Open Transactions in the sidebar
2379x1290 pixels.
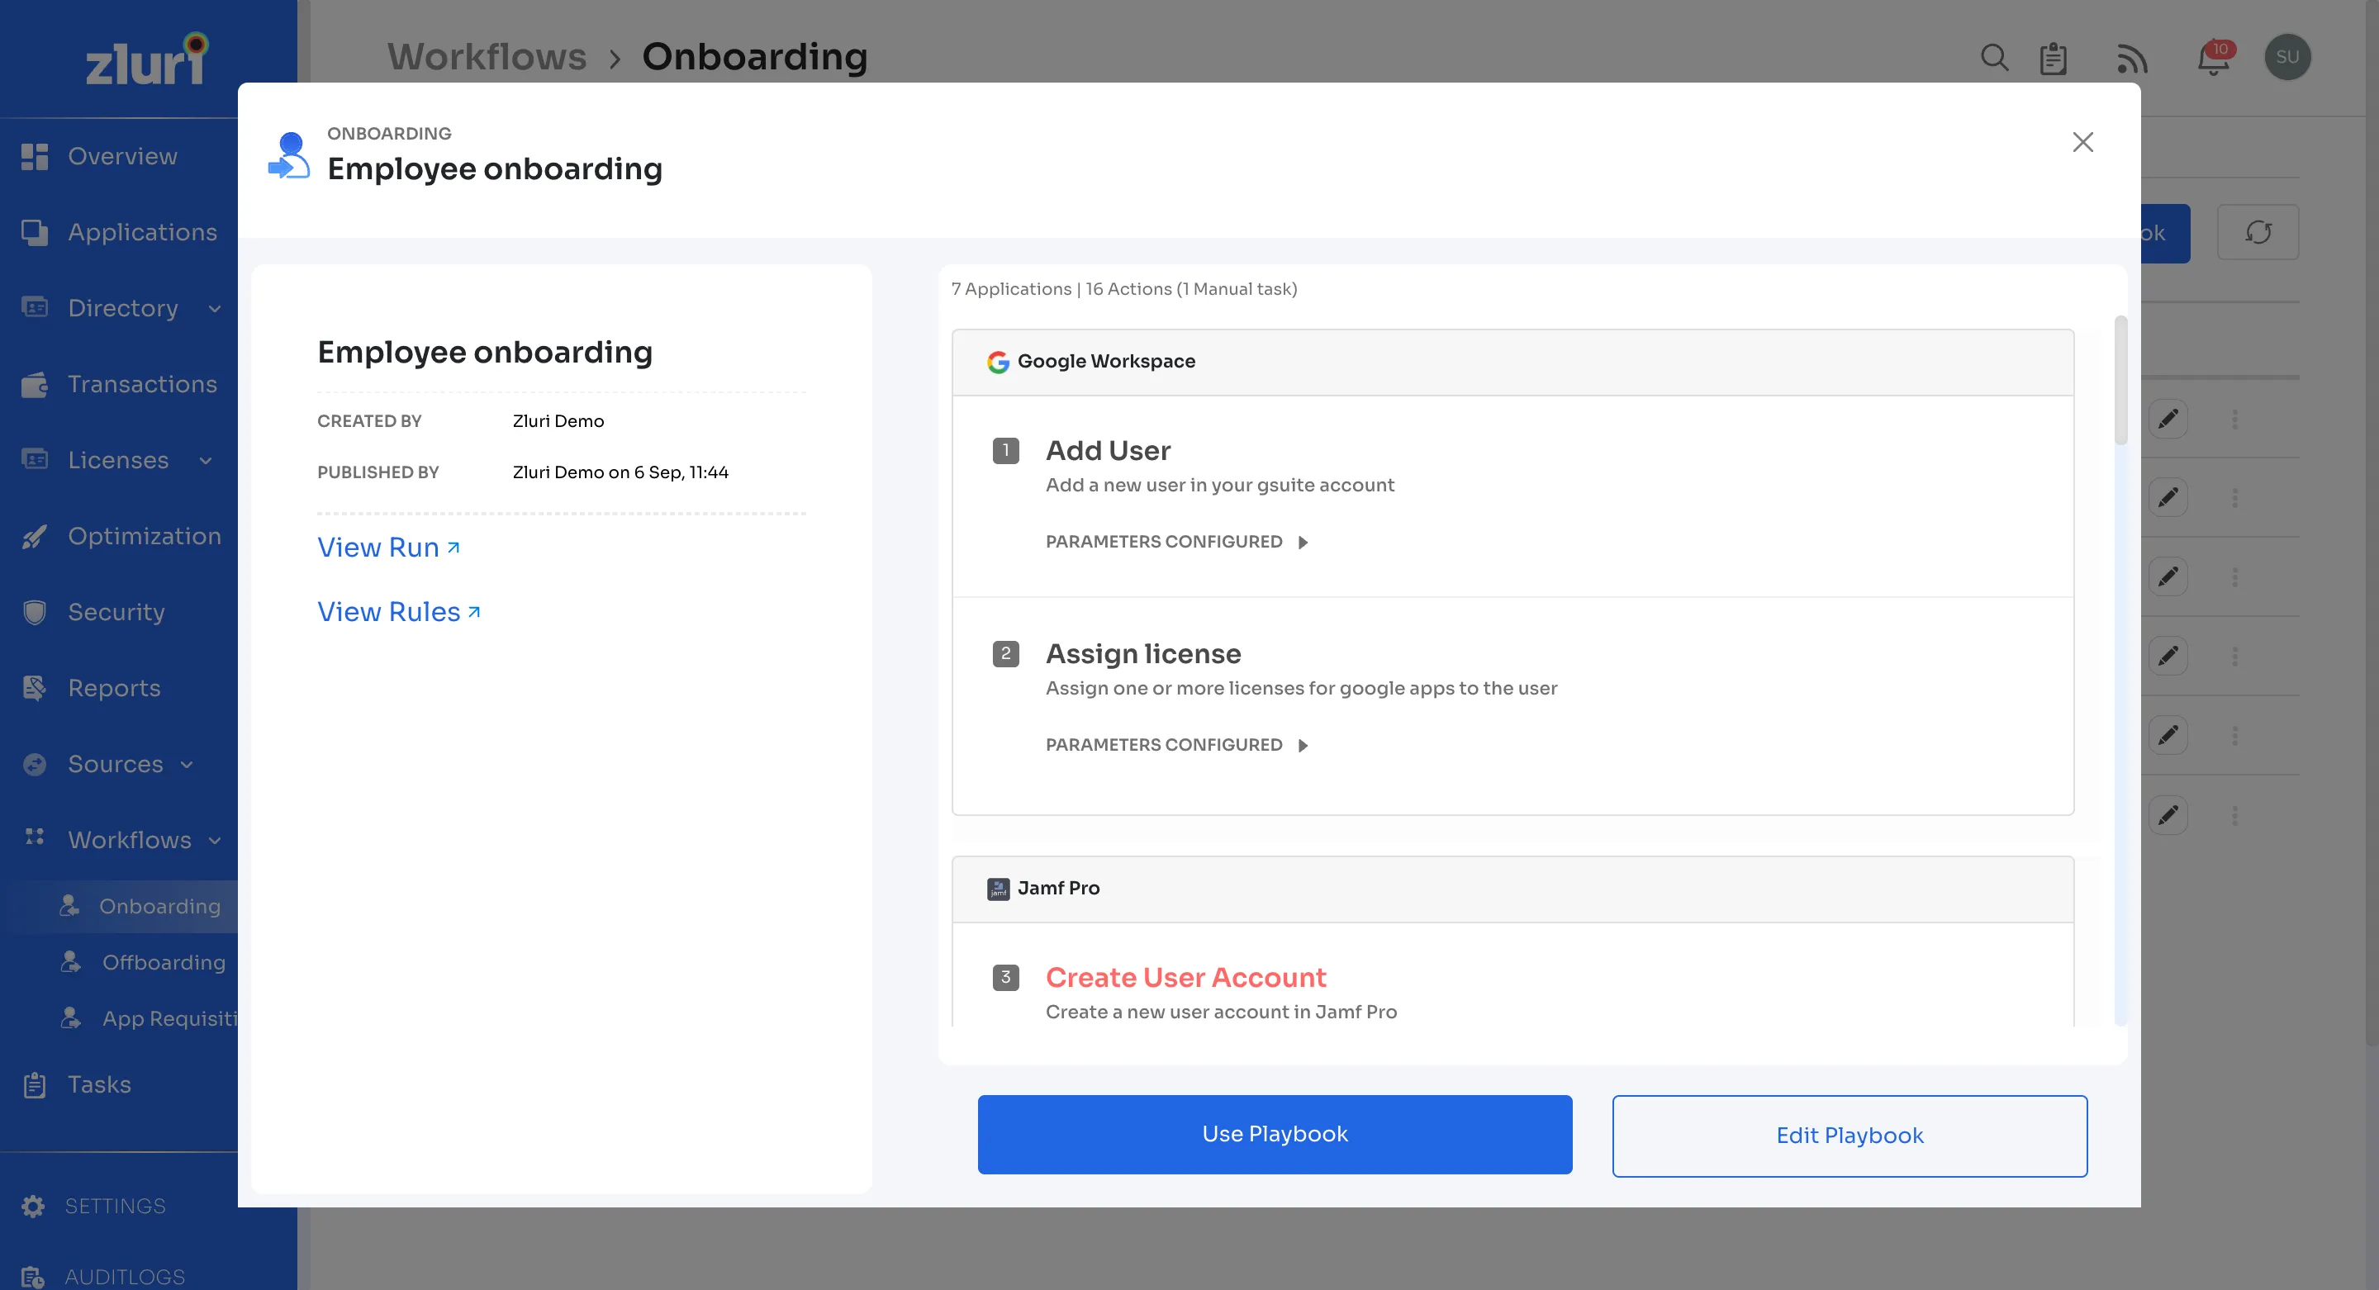(x=142, y=384)
